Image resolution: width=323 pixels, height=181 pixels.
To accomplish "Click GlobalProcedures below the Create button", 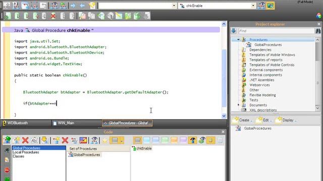I will pos(257,128).
